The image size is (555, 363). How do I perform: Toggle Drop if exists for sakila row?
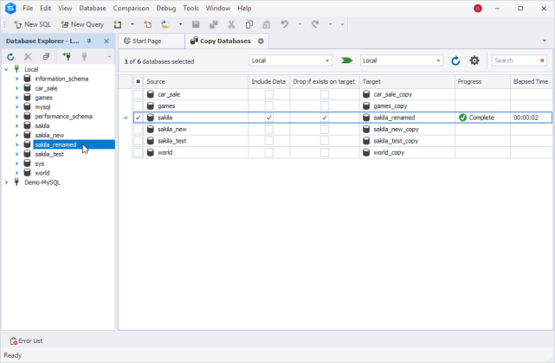tap(325, 117)
